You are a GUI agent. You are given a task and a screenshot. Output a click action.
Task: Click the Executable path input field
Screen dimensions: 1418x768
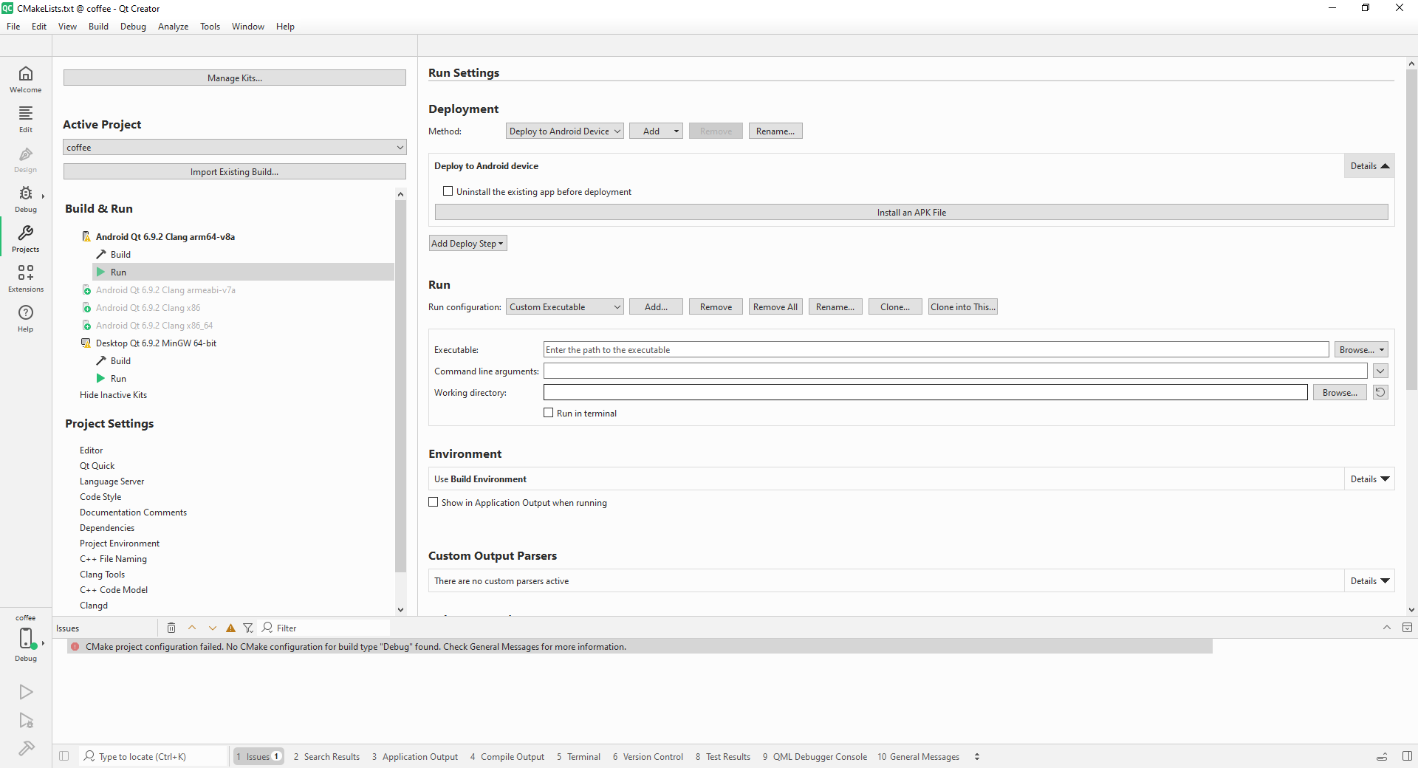pos(936,349)
